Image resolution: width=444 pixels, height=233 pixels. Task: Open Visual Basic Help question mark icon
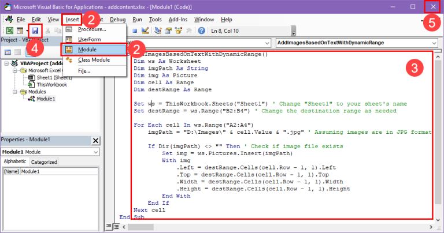[x=201, y=31]
